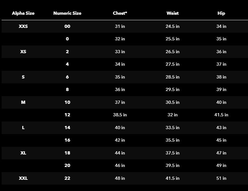
Task: Select the XS alpha size cell
Action: point(23,52)
